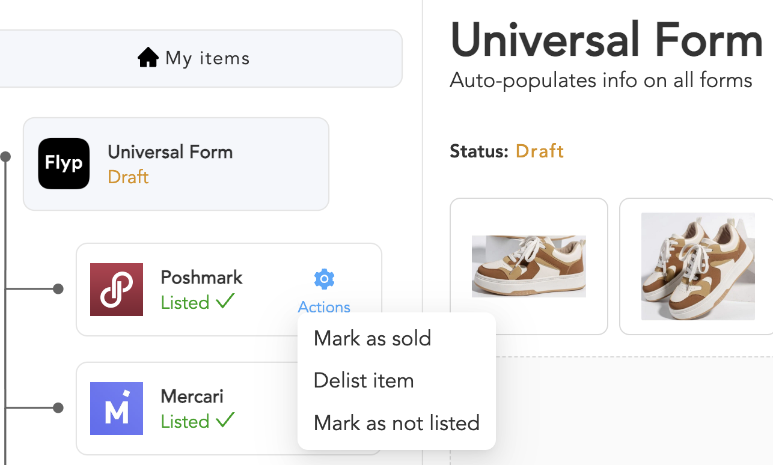Viewport: 773px width, 465px height.
Task: Click the Flyp logo inside the Universal Form card
Action: [x=63, y=163]
